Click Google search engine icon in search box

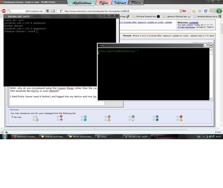47,11
